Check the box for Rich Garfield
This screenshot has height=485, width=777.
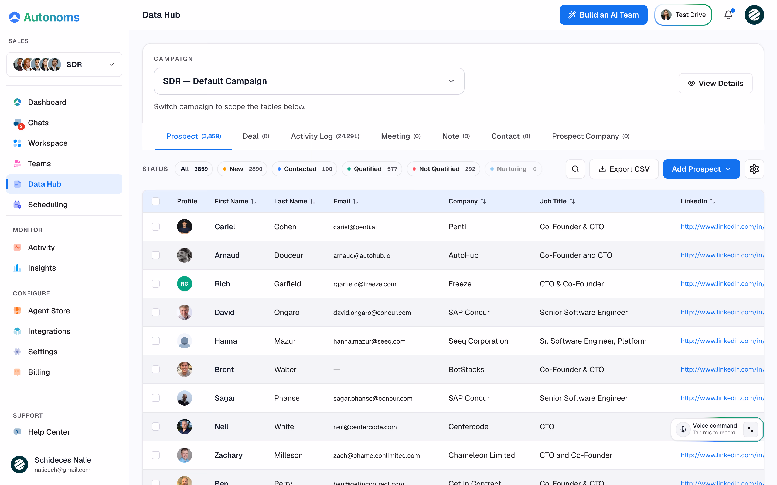pos(156,283)
